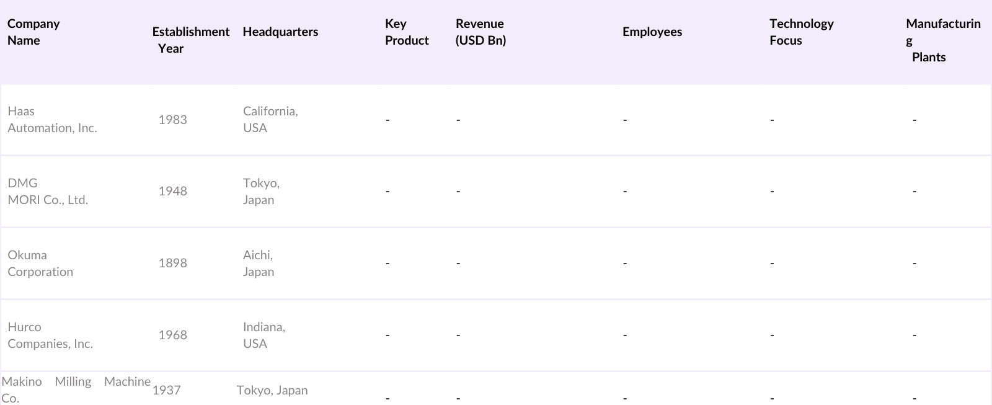The width and height of the screenshot is (992, 405).
Task: Click the 1983 establishment year cell
Action: pos(172,120)
